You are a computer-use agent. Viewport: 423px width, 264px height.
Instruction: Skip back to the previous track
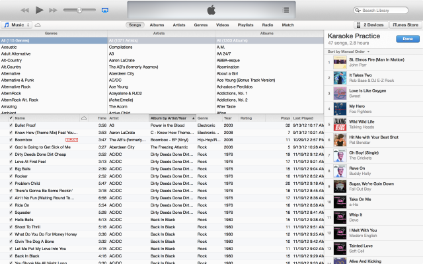click(x=25, y=11)
